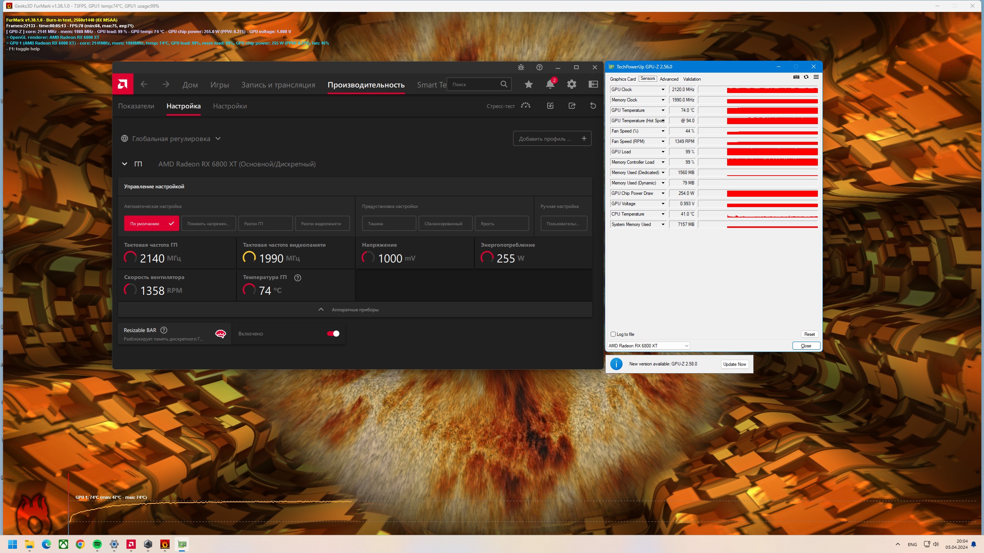Open the Настройки subtab

click(230, 106)
